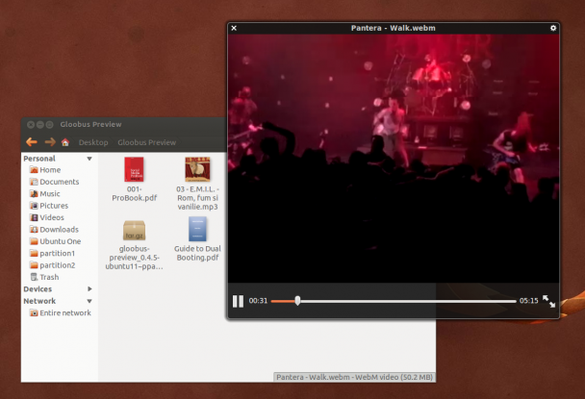This screenshot has width=585, height=399.
Task: Select Gloobus Preview in the path bar
Action: coord(146,142)
